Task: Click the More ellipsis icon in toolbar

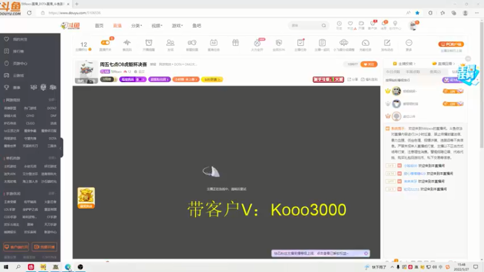Action: tap(409, 42)
